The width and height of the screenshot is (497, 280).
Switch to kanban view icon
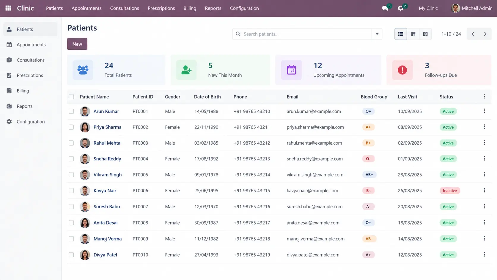pyautogui.click(x=413, y=34)
